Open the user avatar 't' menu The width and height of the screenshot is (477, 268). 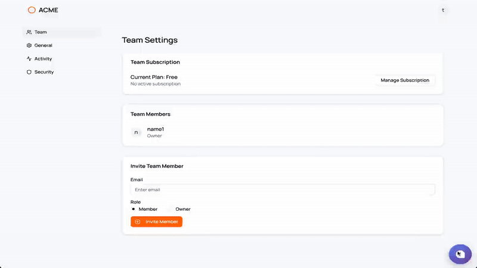(x=443, y=10)
